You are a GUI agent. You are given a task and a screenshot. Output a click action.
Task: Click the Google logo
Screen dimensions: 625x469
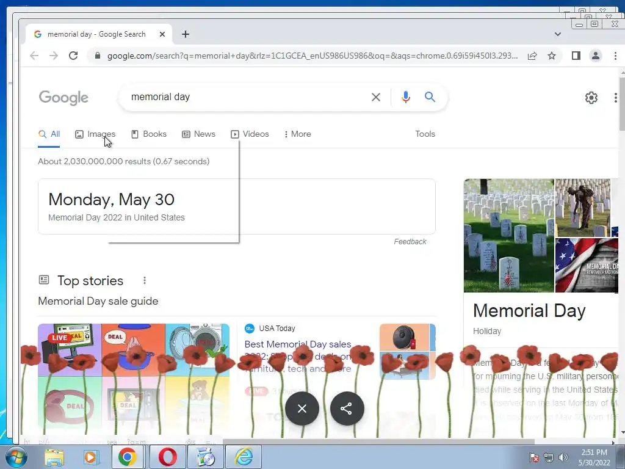tap(63, 98)
